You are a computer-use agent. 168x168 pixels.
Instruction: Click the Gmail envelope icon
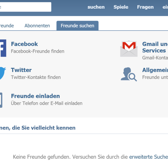click(129, 49)
